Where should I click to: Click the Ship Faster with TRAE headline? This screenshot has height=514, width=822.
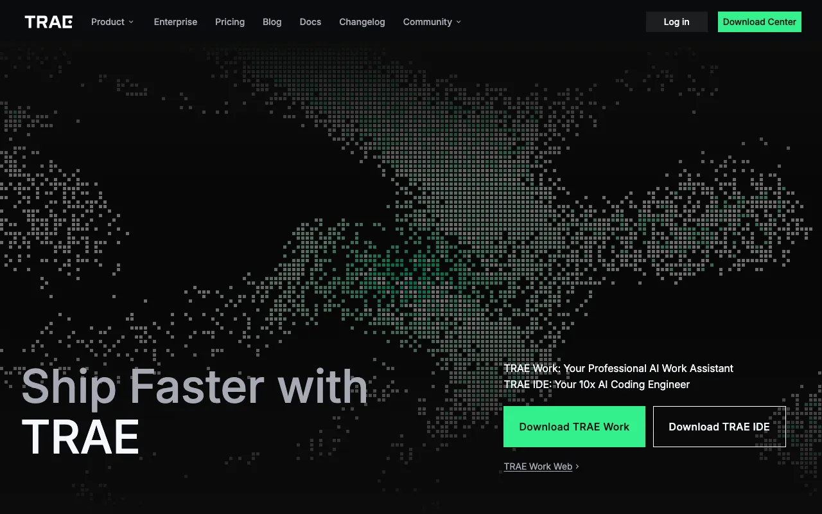click(x=195, y=412)
